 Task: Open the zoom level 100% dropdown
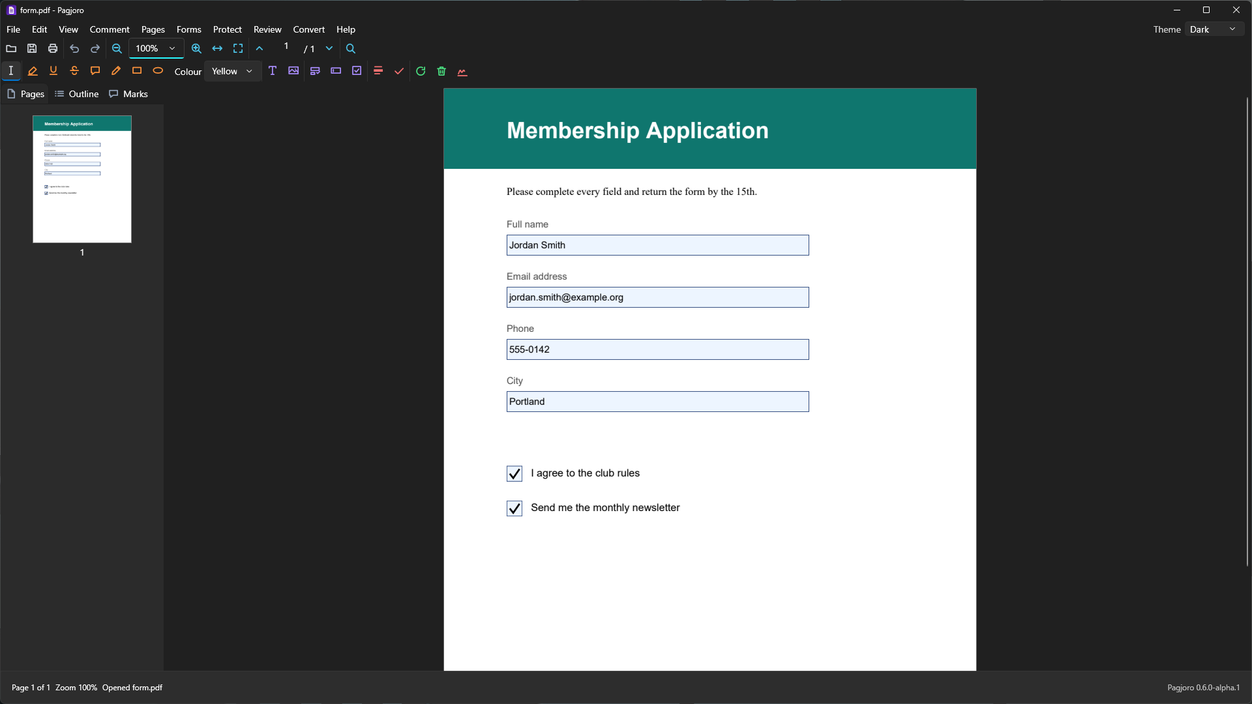(x=156, y=49)
